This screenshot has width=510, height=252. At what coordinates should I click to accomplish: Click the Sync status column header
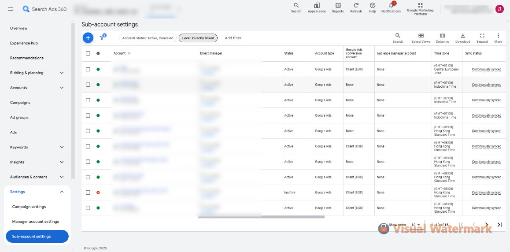coord(473,53)
